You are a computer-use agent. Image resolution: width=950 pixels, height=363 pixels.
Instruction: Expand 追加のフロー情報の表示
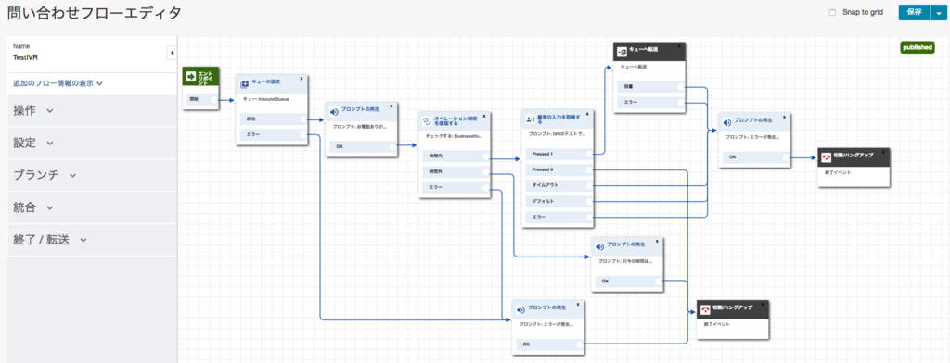58,83
